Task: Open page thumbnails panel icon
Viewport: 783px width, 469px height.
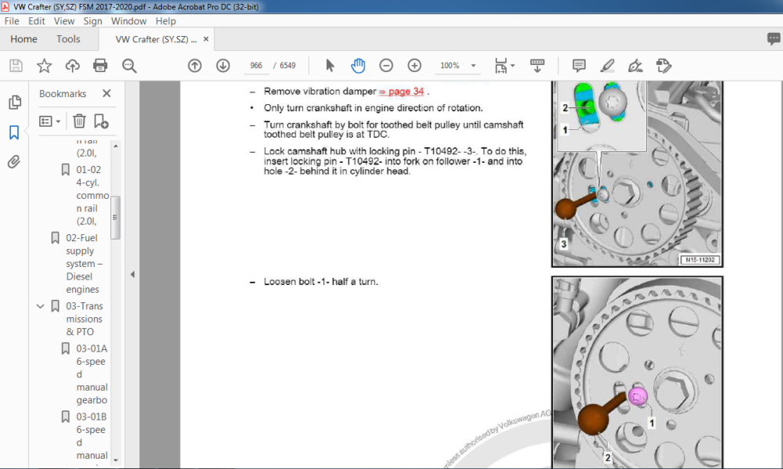Action: point(14,103)
